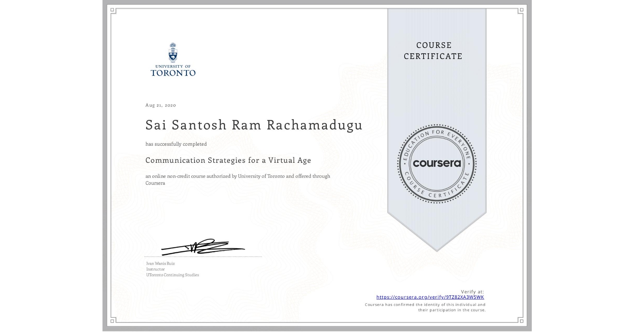Image resolution: width=635 pixels, height=332 pixels.
Task: Select the course title Communication Strategies for a Virtual Age
Action: 228,160
